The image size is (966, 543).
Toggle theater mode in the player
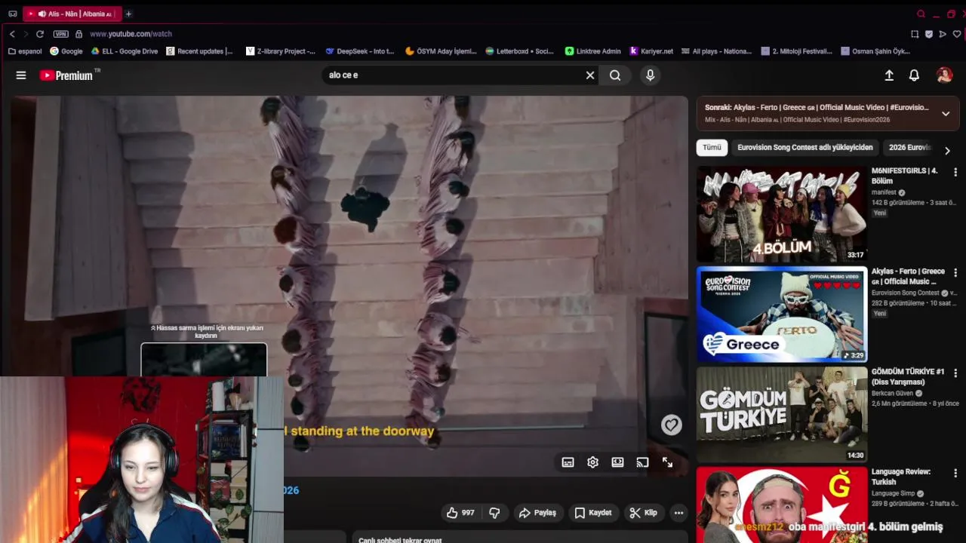click(x=617, y=462)
